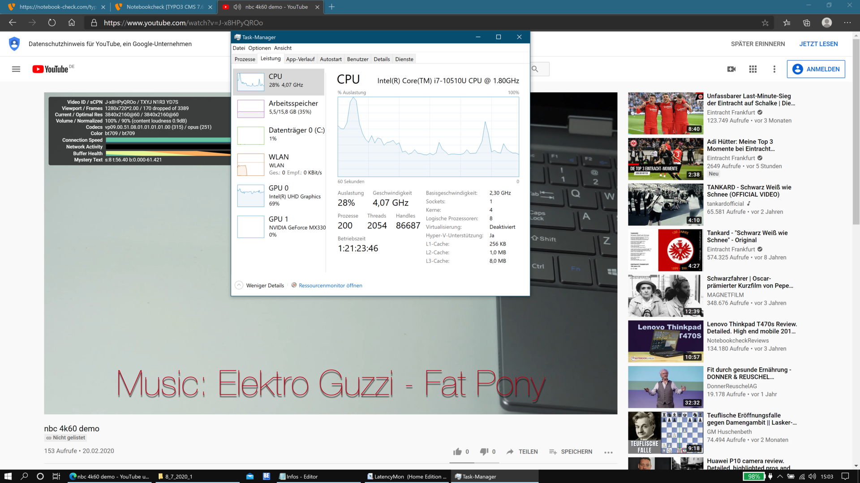Screen dimensions: 860x483
Task: Select GPU 1 NVIDIA GeForce MX330
Action: (279, 226)
